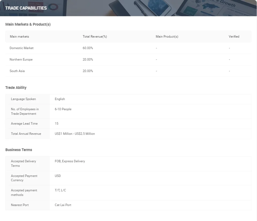Select the Accepted Payment Currency label
The width and height of the screenshot is (257, 221).
[x=24, y=178]
